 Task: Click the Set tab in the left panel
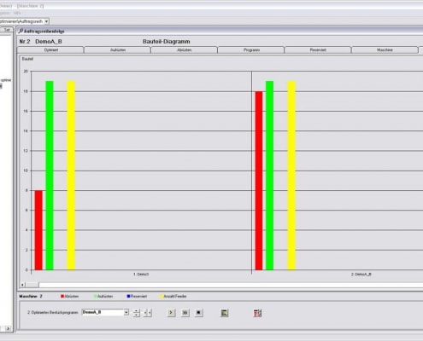coord(7,30)
